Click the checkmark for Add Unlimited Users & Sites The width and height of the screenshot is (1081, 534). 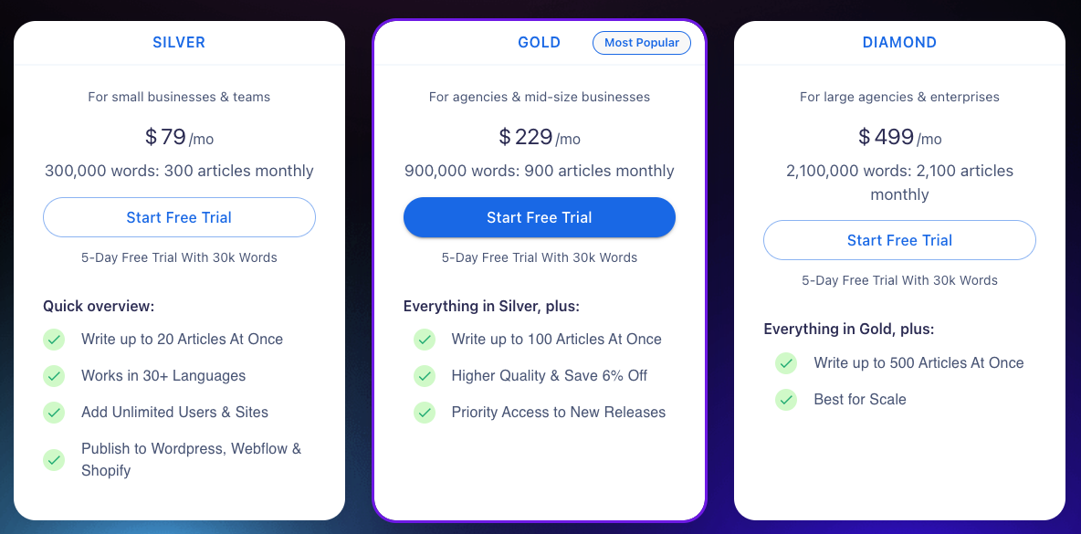[x=54, y=413]
